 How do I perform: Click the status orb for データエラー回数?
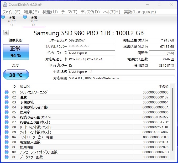click(x=7, y=157)
